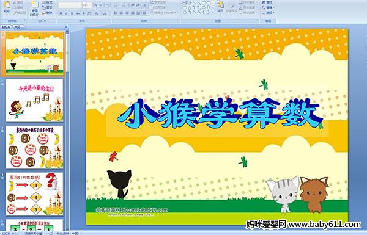Click the align text left icon

click(x=116, y=13)
